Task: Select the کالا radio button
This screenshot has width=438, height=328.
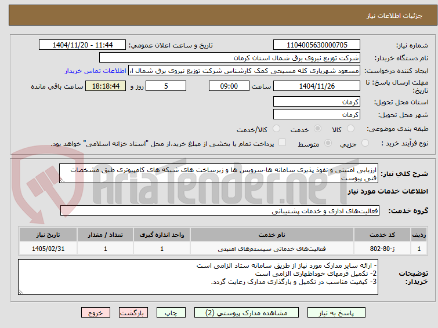Action: click(350, 129)
